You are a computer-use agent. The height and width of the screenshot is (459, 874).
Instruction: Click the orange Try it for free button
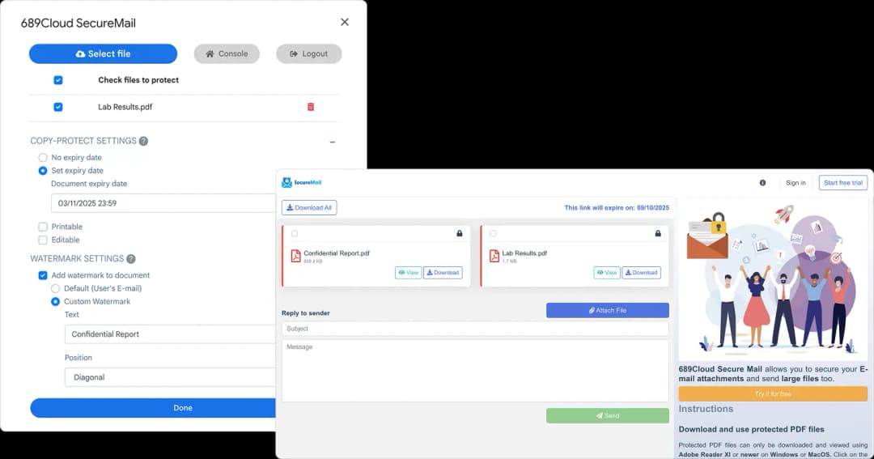773,393
